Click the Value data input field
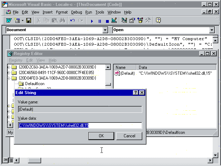221x166 pixels. 80,126
